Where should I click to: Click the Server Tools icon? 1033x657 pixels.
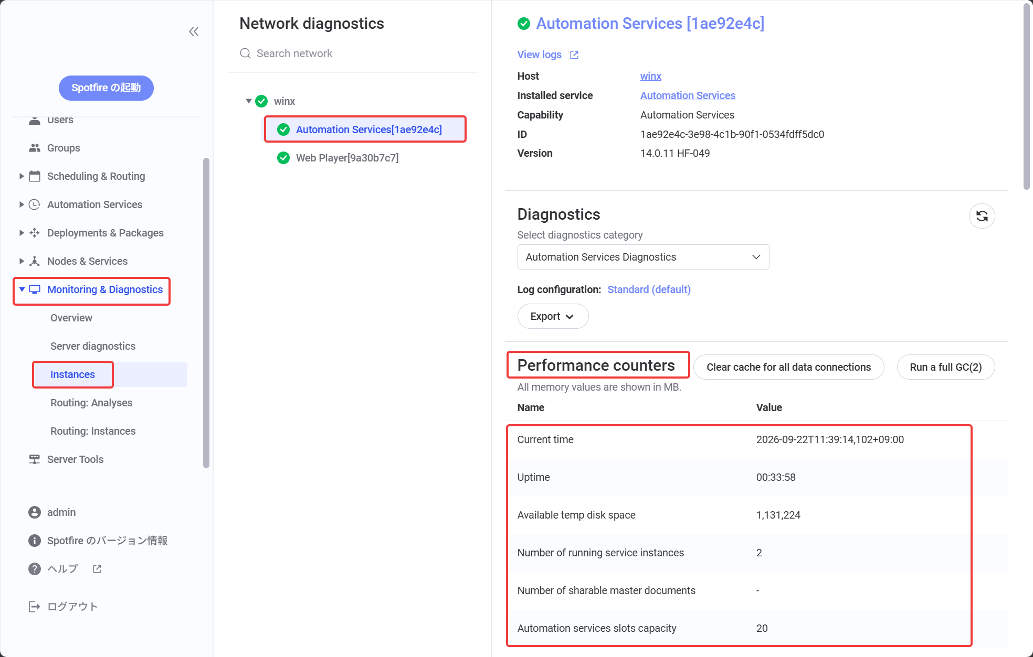click(35, 459)
